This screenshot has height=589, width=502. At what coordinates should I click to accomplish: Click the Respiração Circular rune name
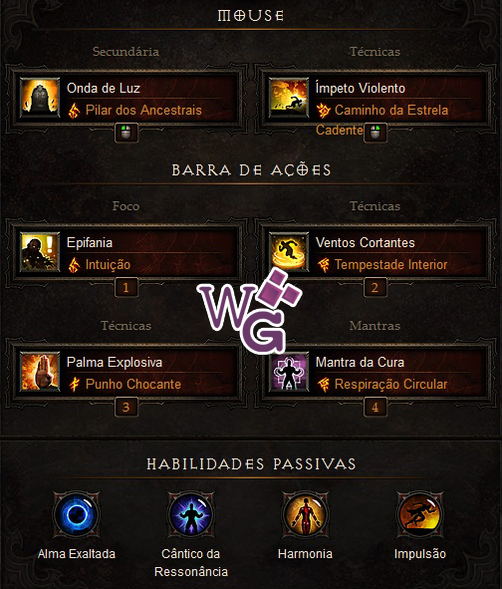[x=390, y=385]
